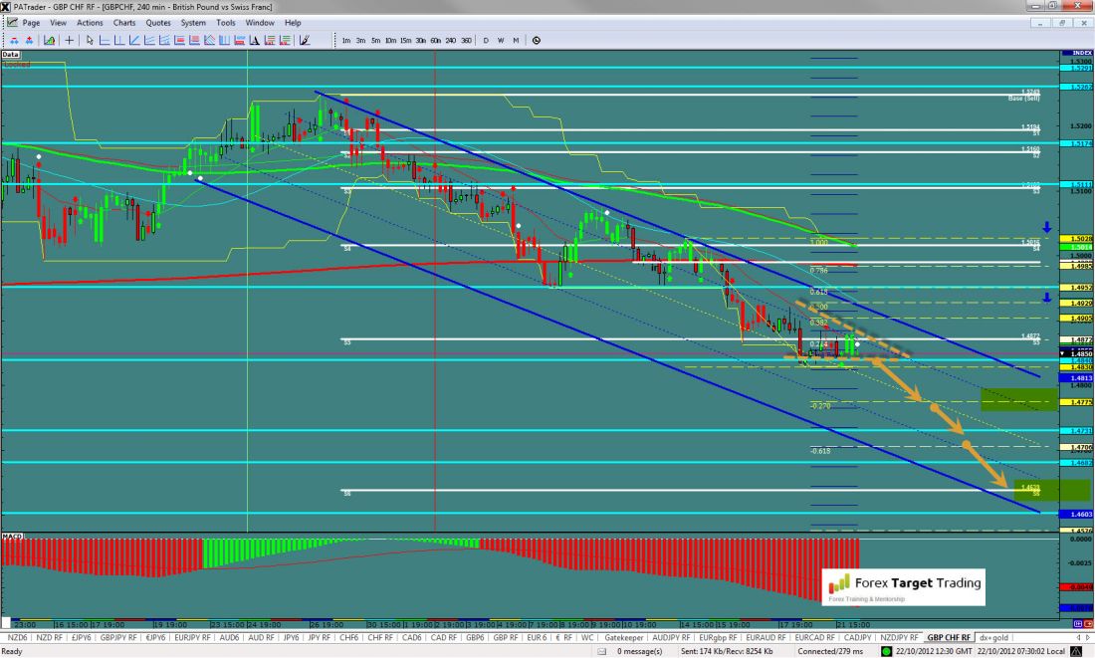Open the Tools menu
Image resolution: width=1095 pixels, height=658 pixels.
(226, 22)
